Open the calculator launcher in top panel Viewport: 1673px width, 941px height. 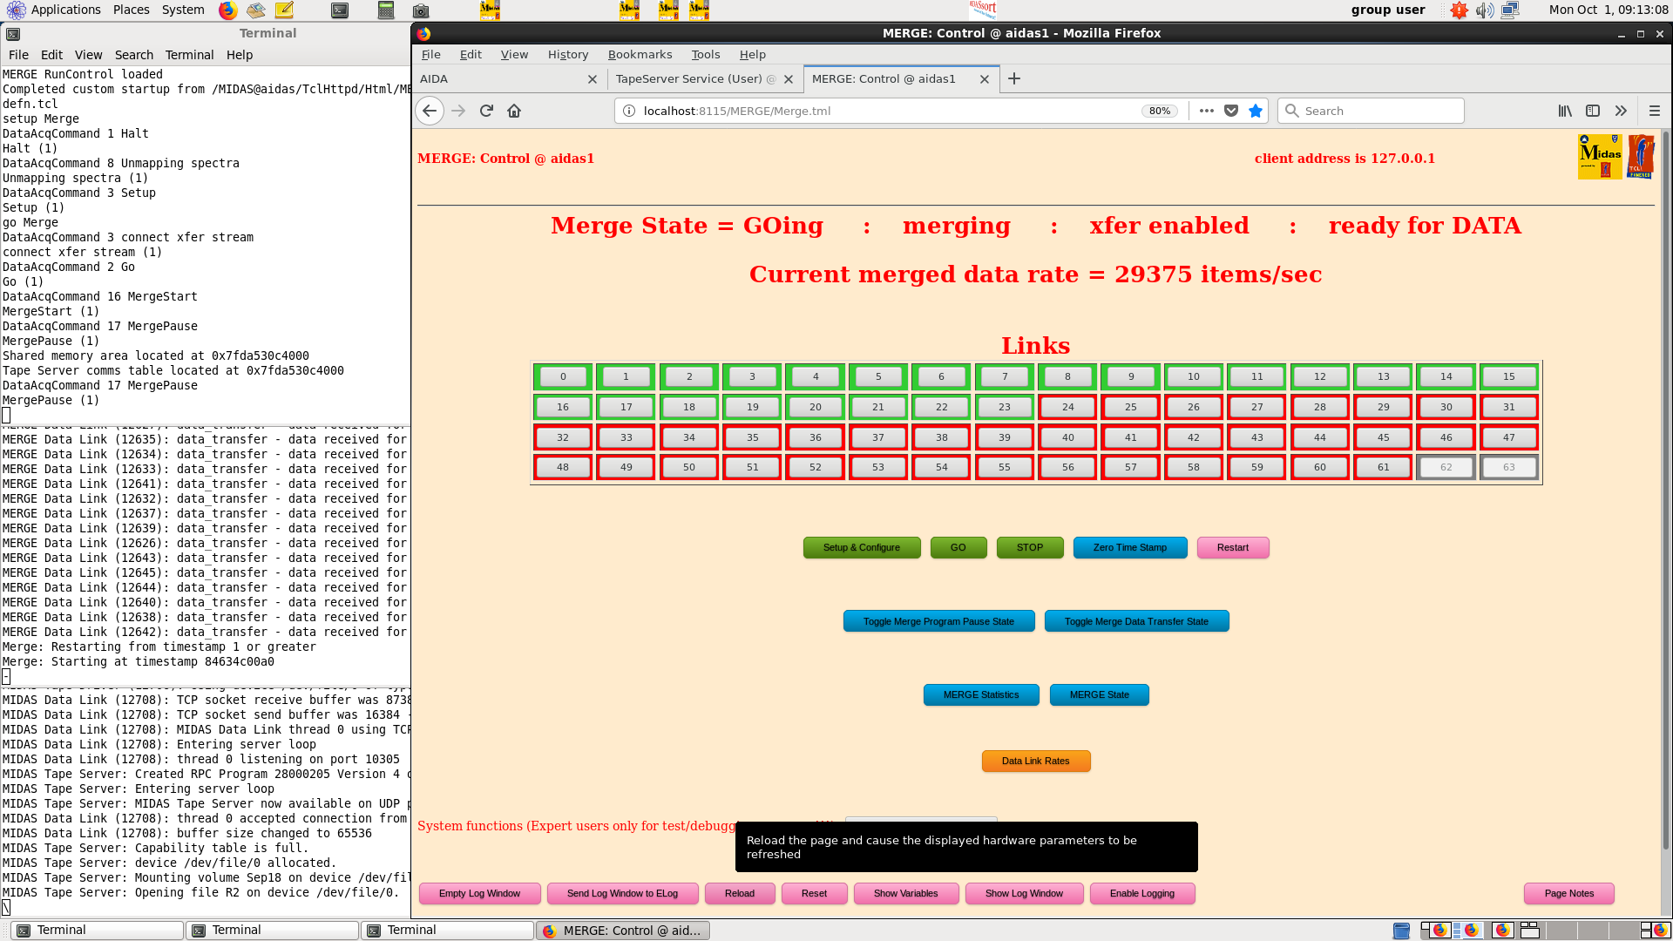click(x=386, y=10)
